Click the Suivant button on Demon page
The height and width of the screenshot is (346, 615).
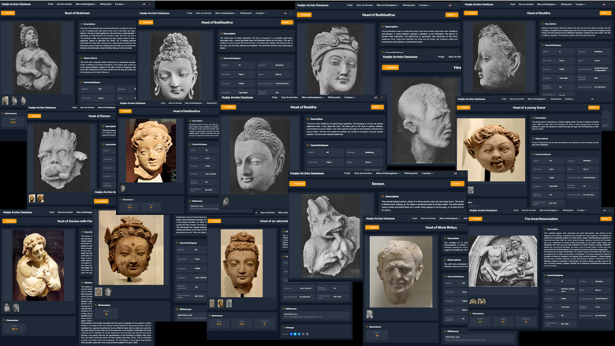[x=457, y=184]
